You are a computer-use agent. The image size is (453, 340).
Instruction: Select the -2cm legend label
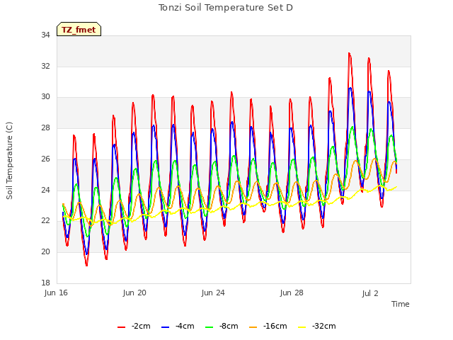(x=141, y=326)
